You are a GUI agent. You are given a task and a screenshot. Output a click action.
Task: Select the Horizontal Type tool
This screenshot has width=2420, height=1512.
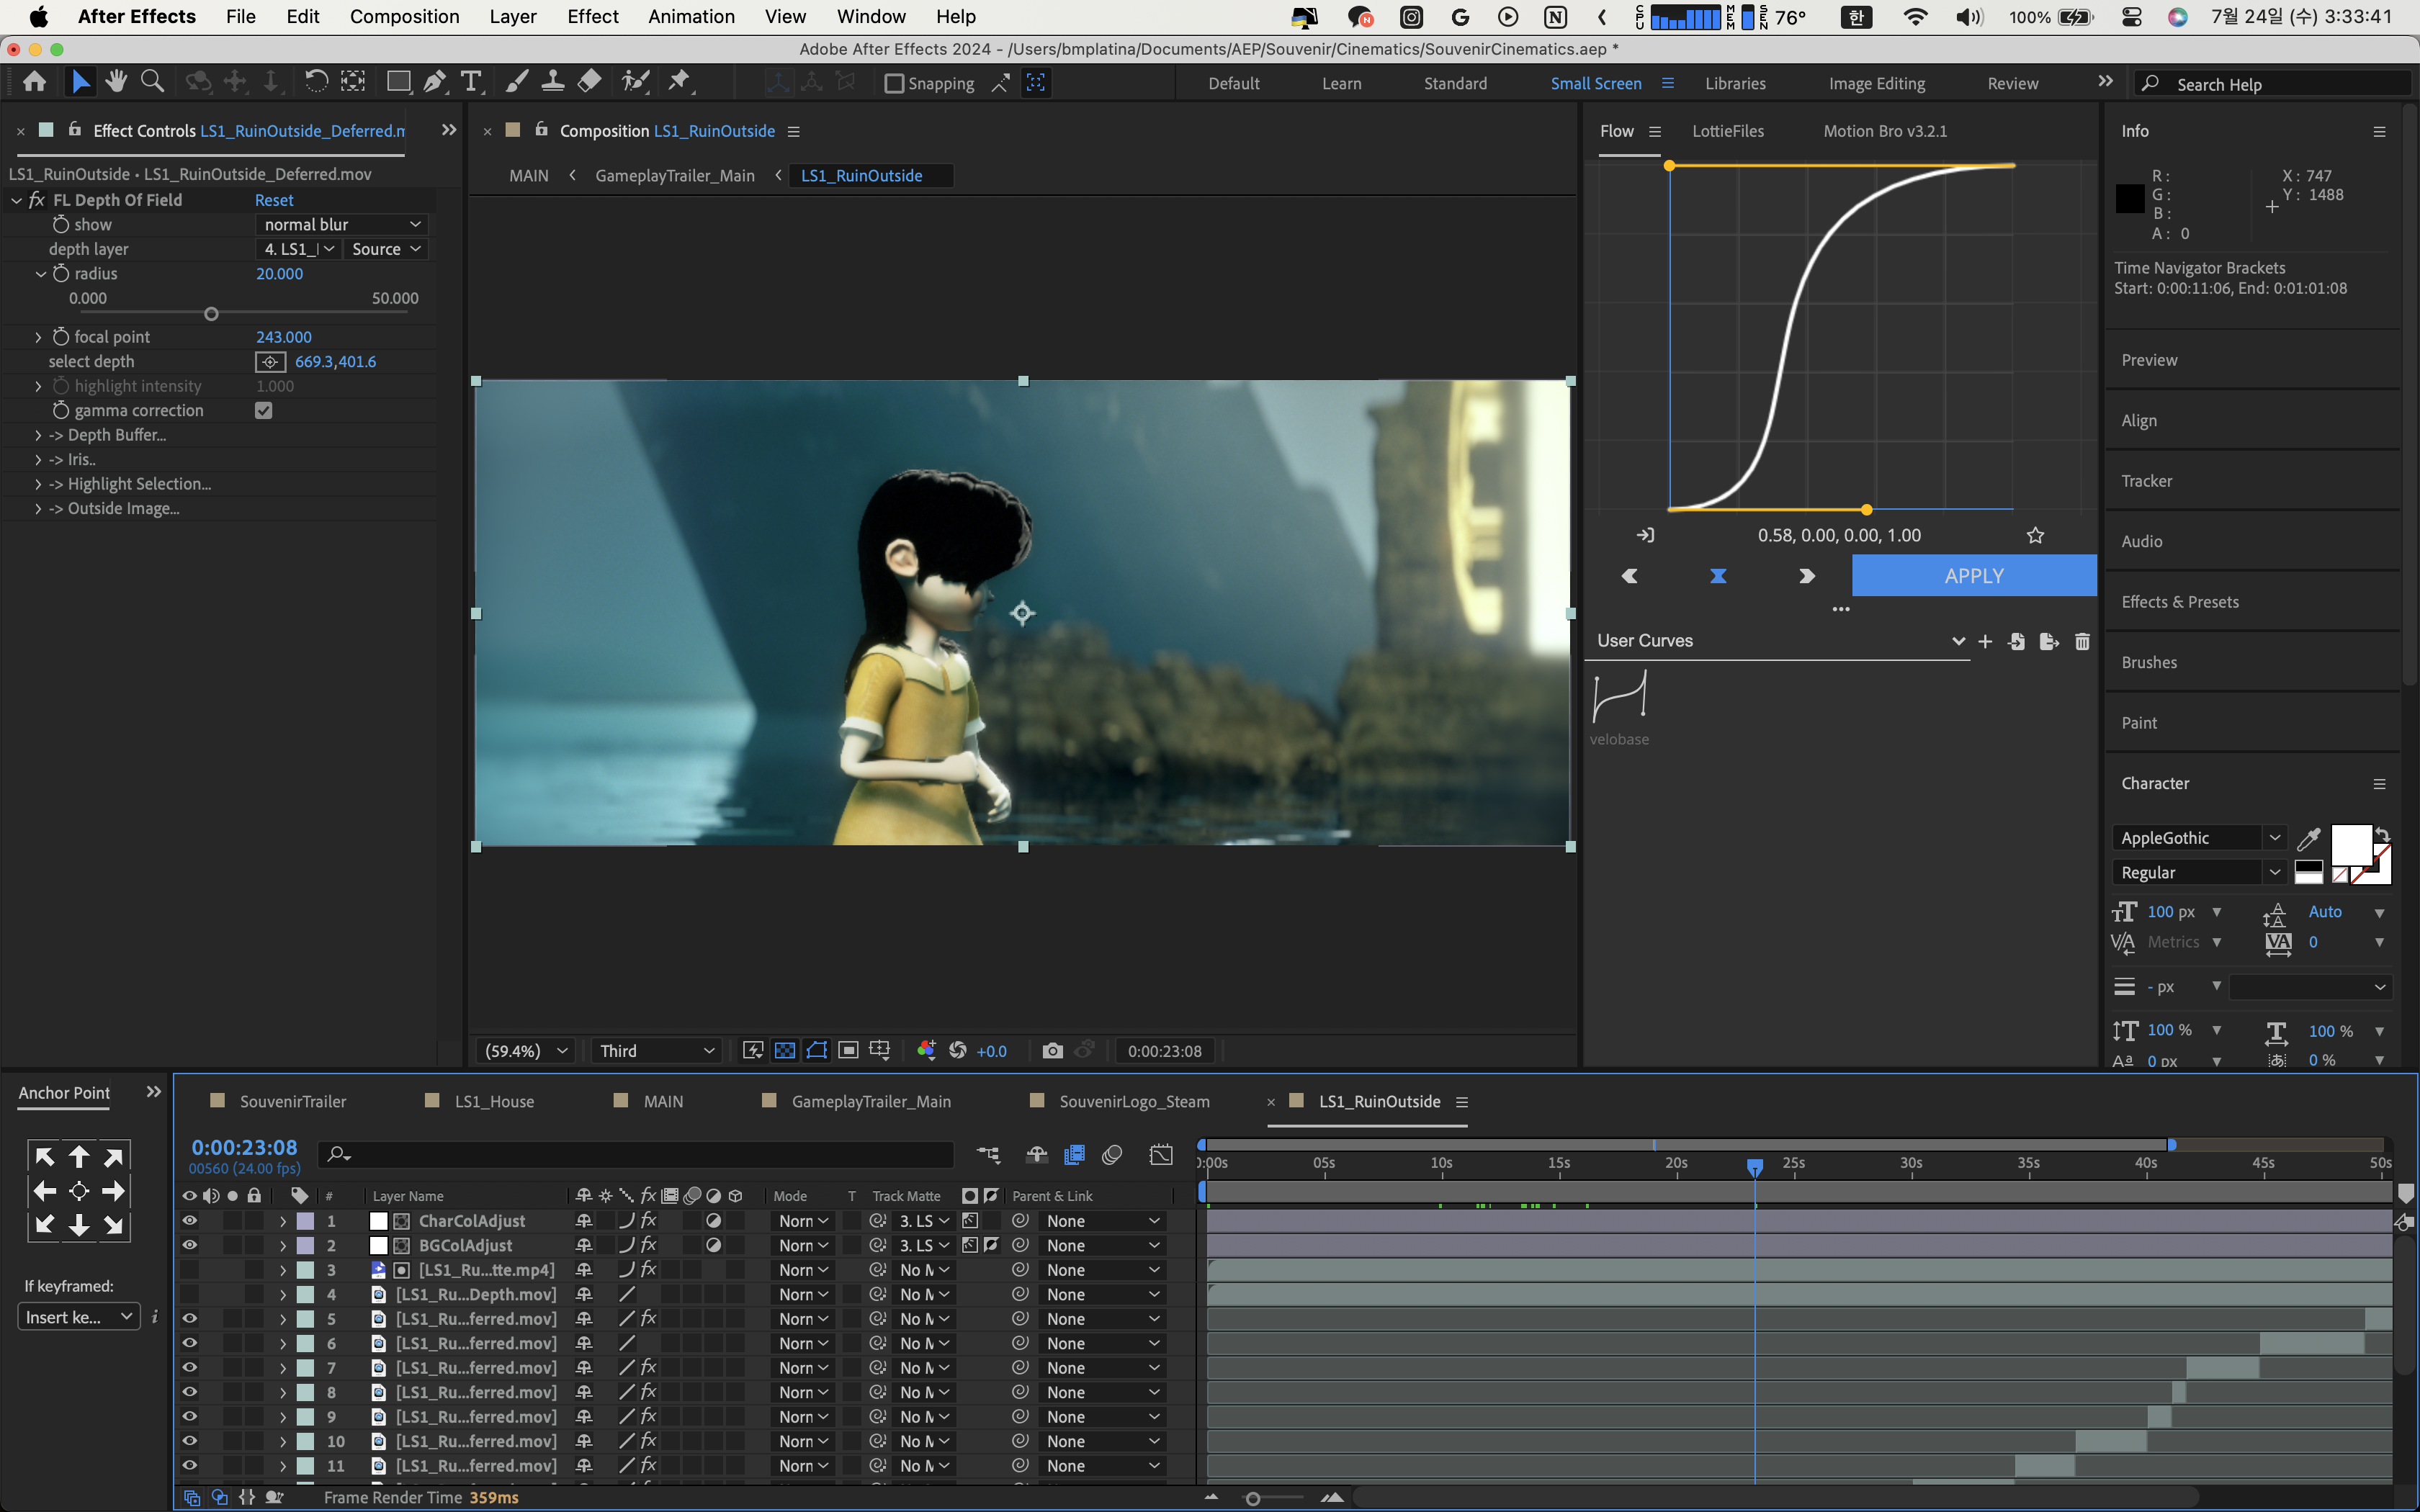click(x=471, y=82)
